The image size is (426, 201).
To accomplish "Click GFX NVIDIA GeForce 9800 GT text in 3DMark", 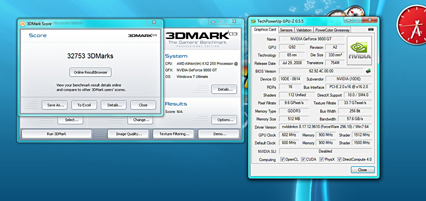I will click(x=196, y=70).
